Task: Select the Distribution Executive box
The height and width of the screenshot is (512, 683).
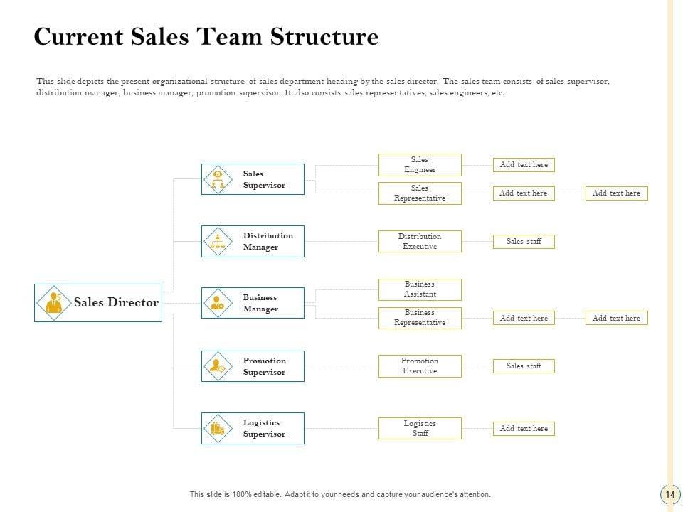Action: pos(420,242)
